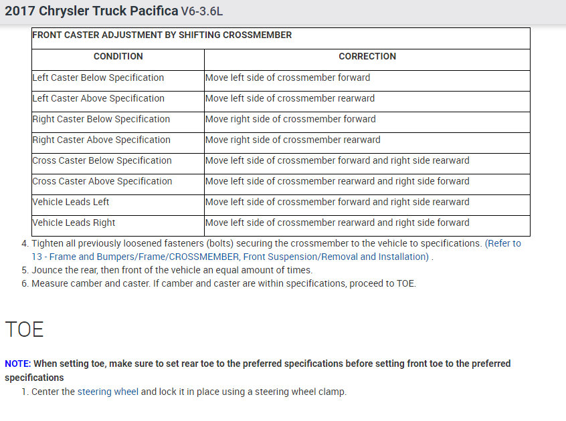The height and width of the screenshot is (421, 566).
Task: Click the 'Right Caster Below Specification' cell
Action: [x=101, y=119]
